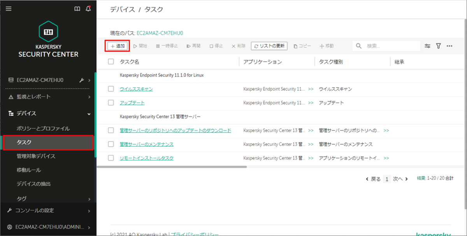
Task: Check the アップデートのダウンロード task checkbox
Action: pos(111,130)
